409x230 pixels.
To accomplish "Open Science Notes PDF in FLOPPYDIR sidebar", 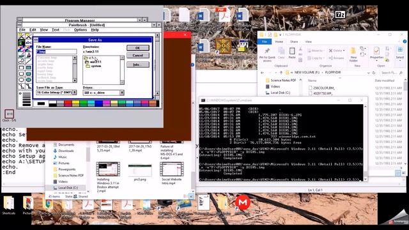I will pos(281,80).
